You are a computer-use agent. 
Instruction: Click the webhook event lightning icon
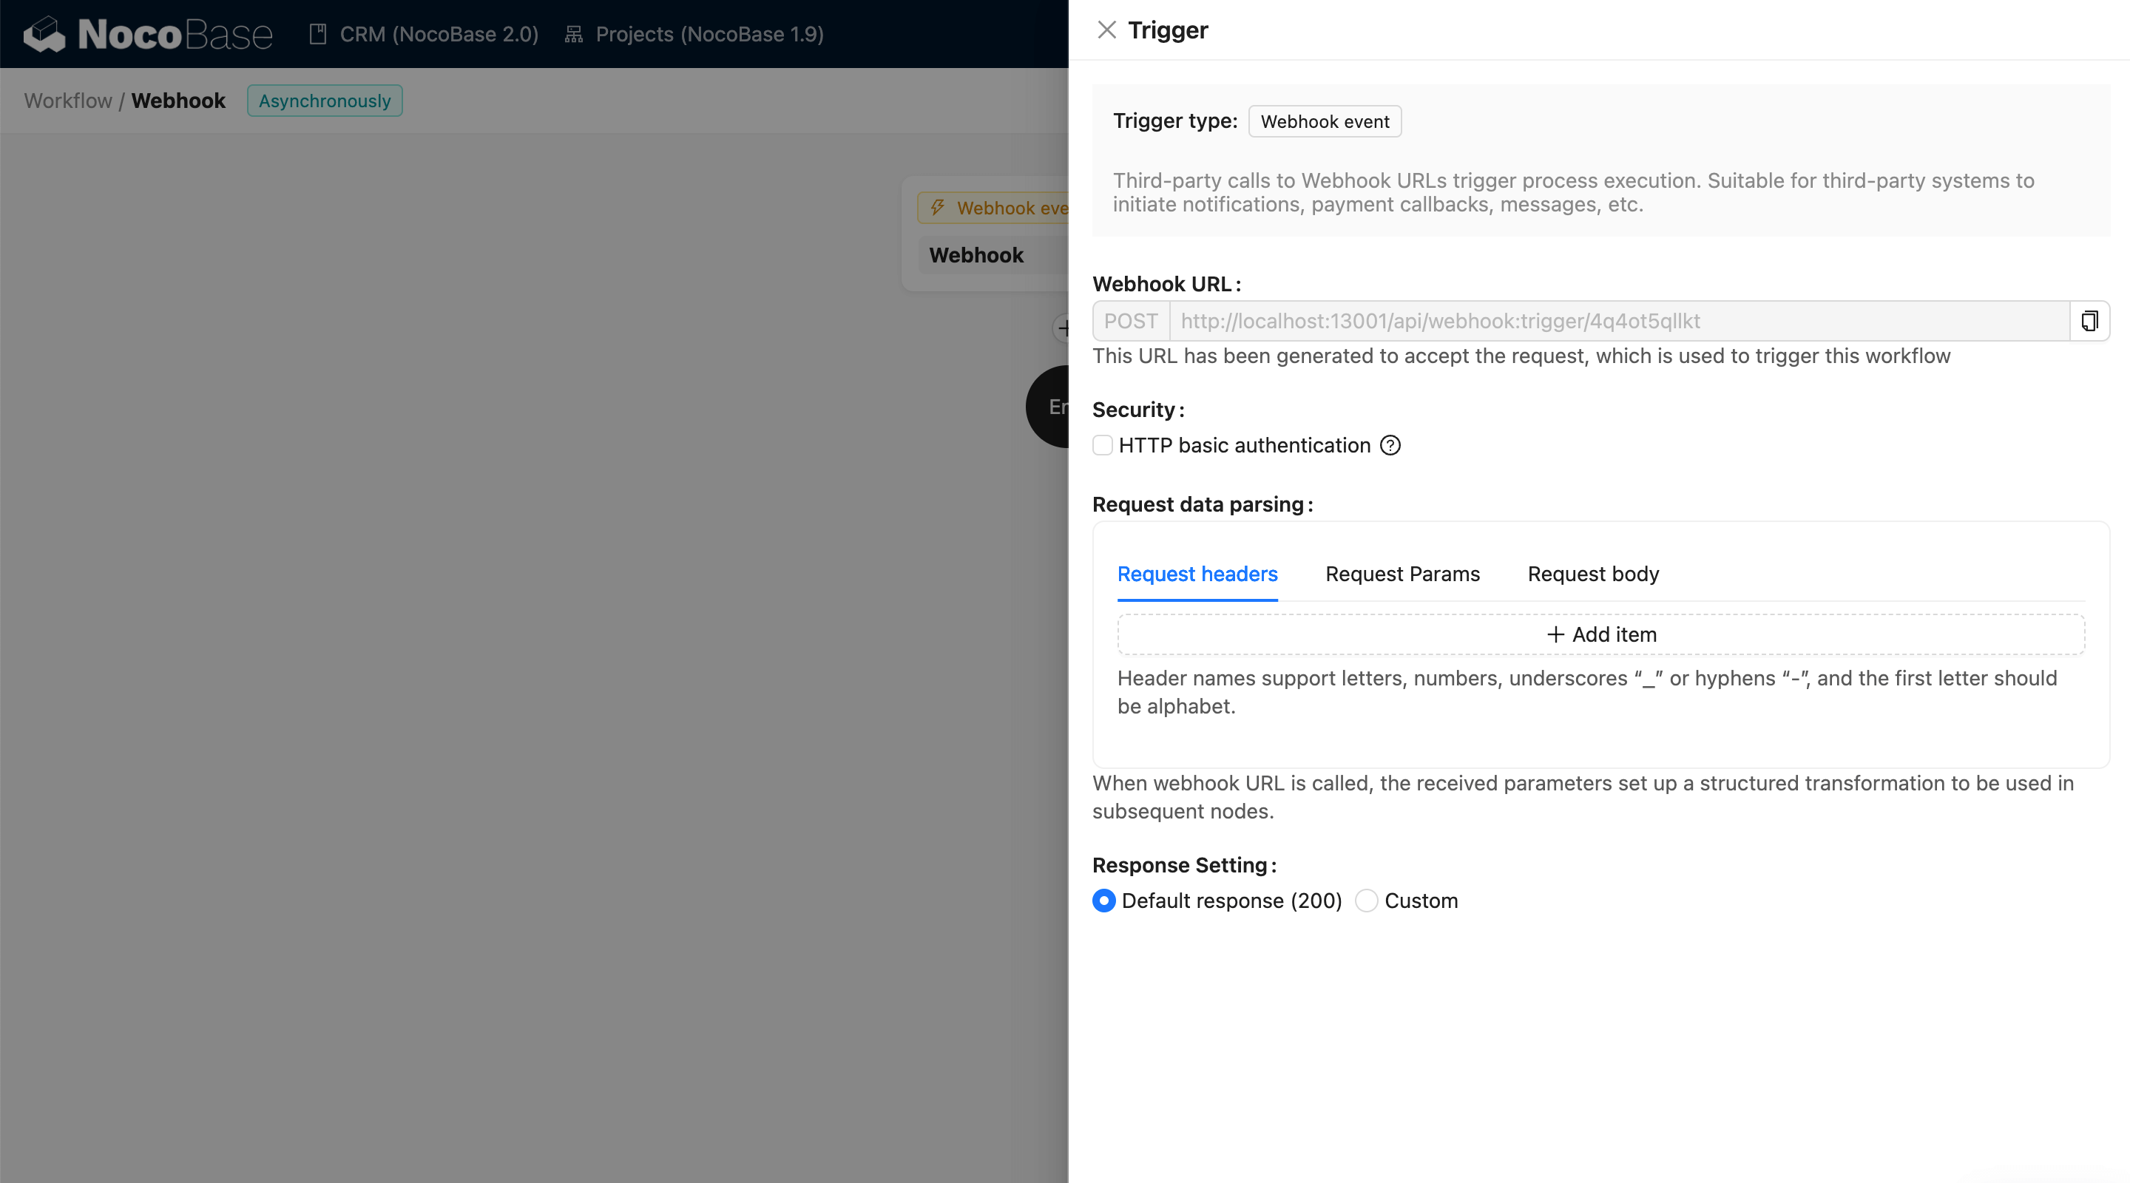[x=938, y=208]
